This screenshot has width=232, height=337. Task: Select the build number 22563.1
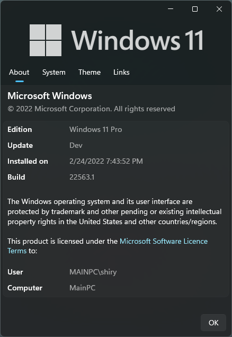click(x=82, y=177)
